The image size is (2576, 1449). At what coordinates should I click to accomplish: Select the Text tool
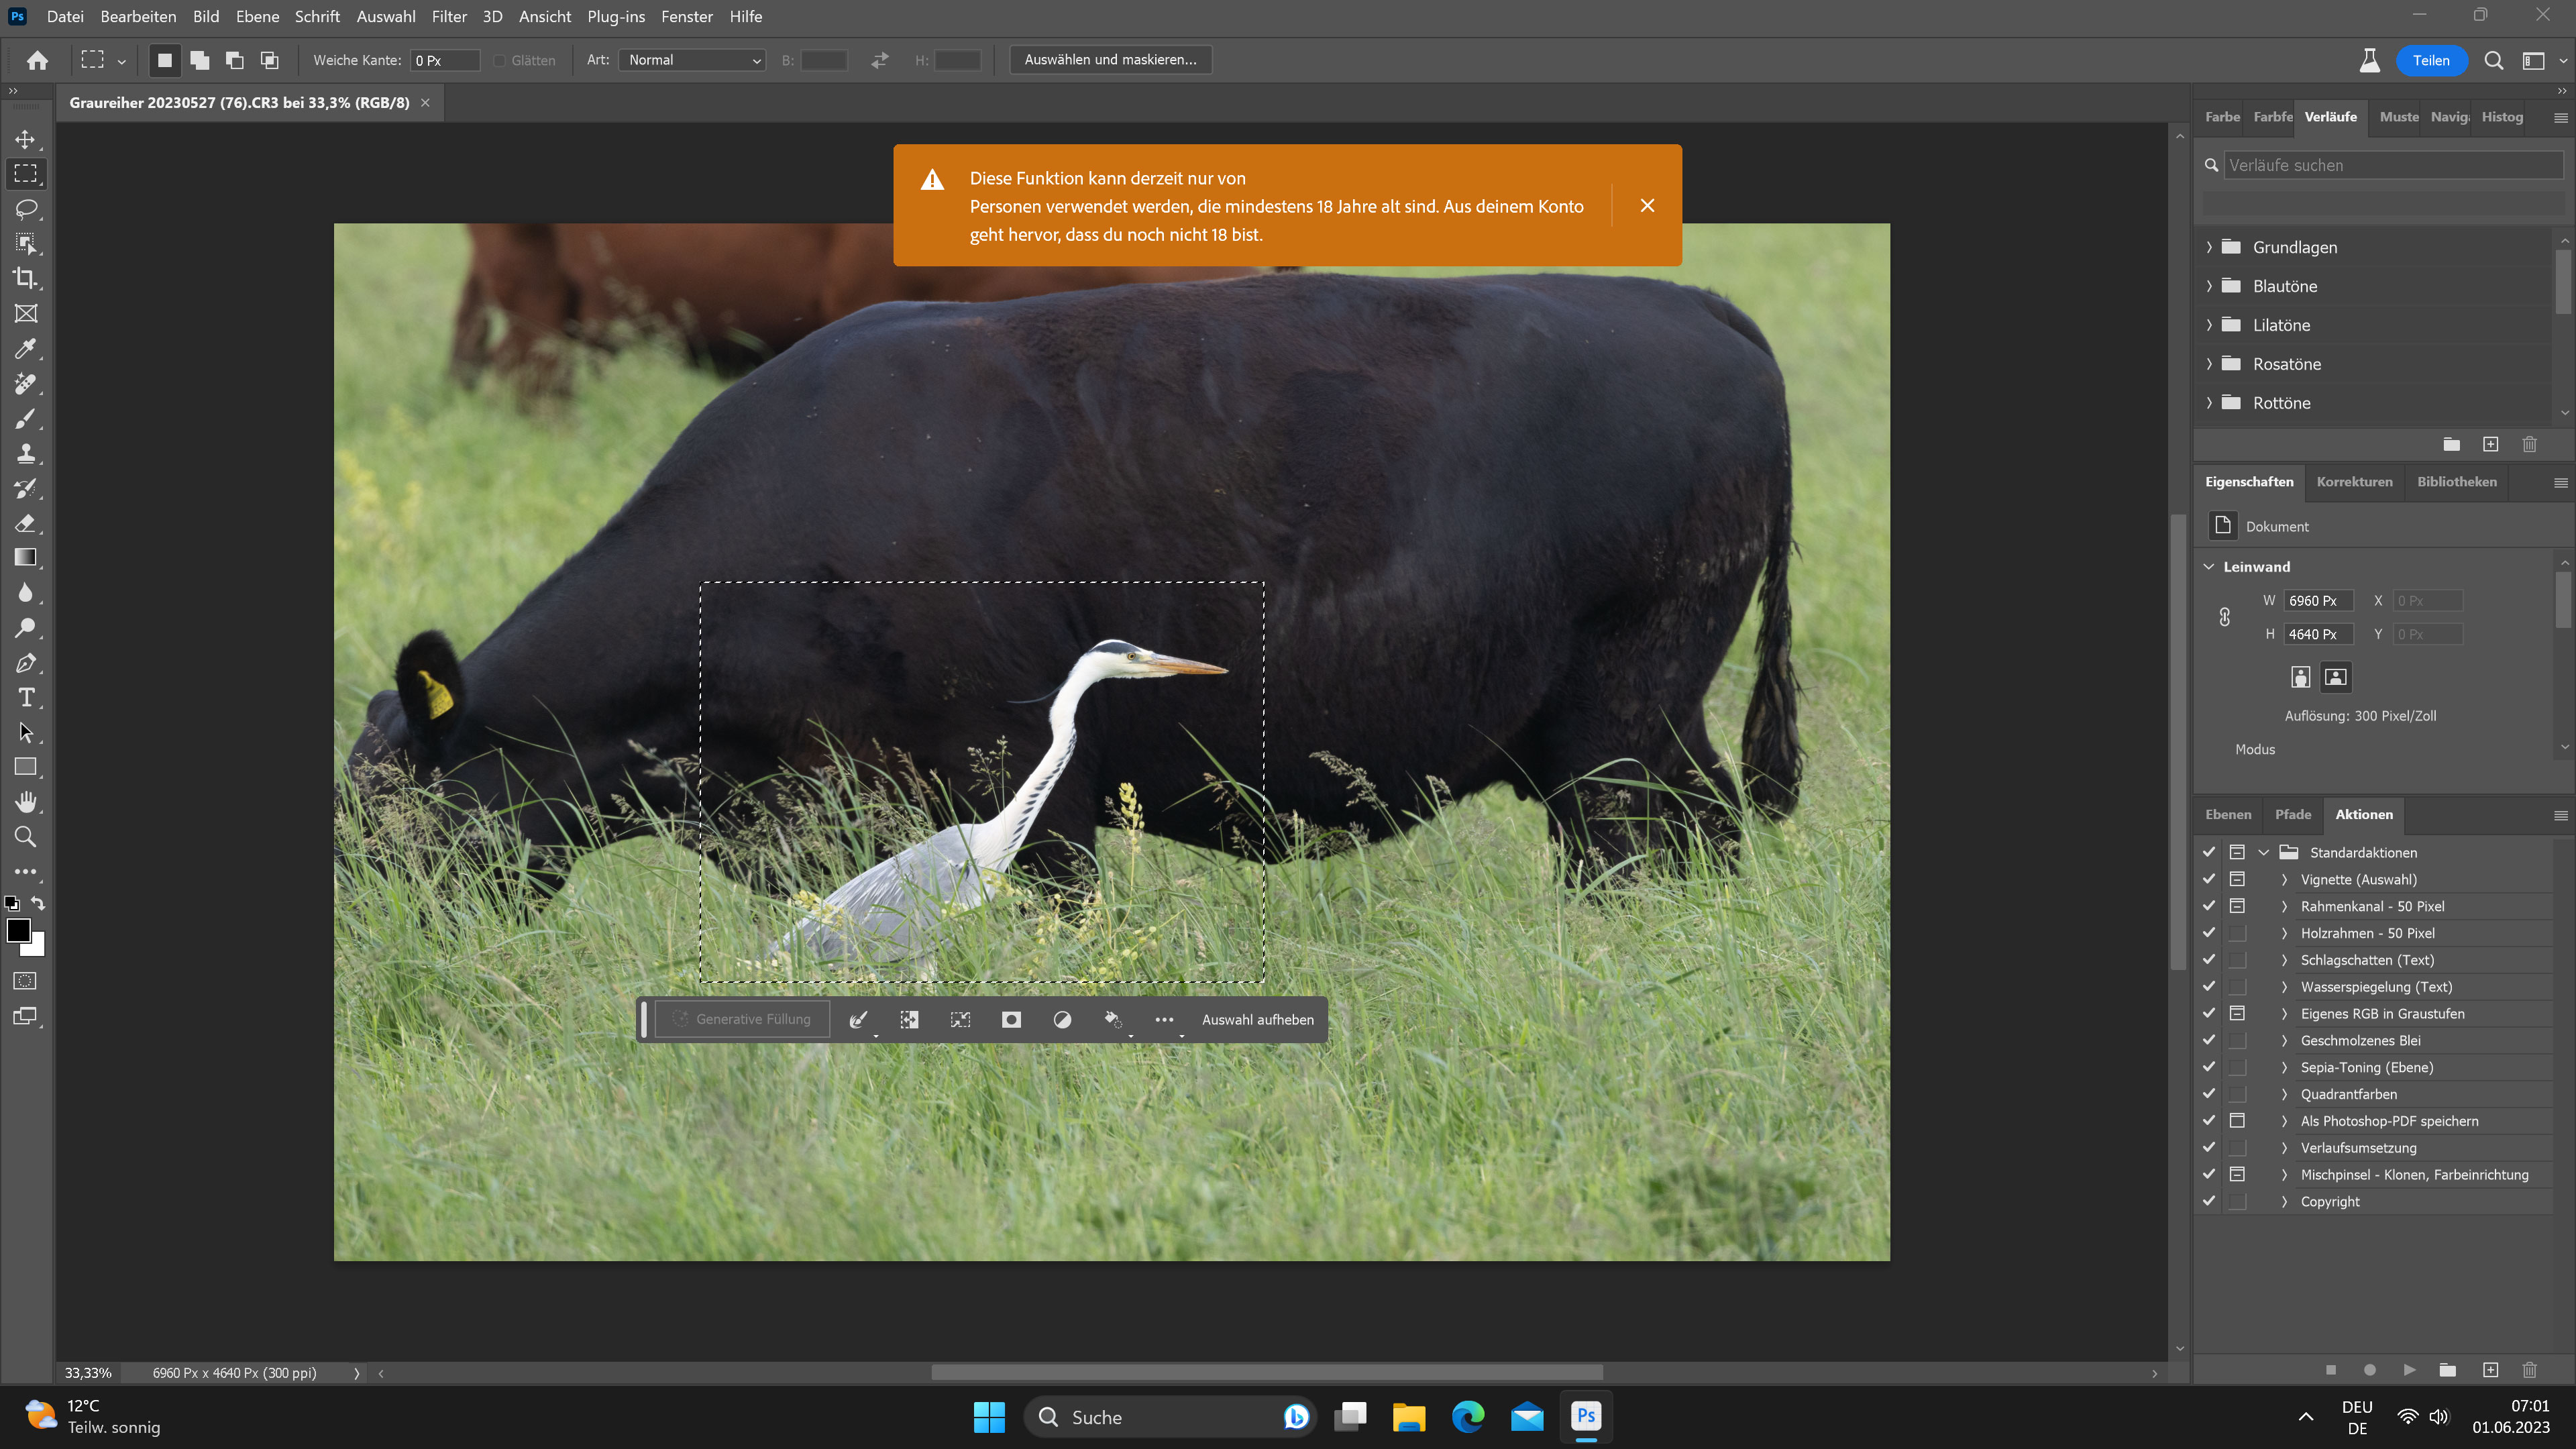pos(26,698)
